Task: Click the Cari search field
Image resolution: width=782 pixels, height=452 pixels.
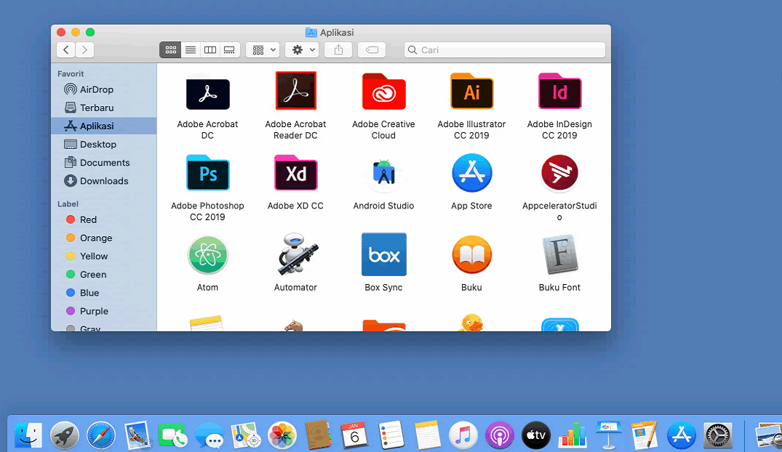Action: (505, 50)
